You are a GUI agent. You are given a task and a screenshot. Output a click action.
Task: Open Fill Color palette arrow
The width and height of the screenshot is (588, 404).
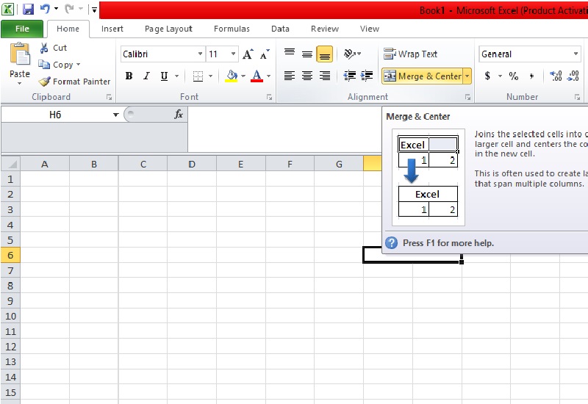coord(243,76)
